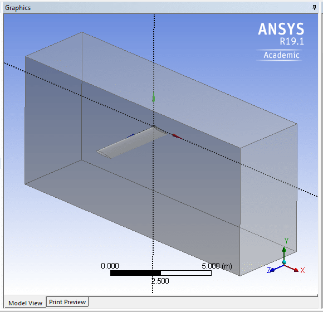Click the red plane axis arrow near the wing
The image size is (323, 312).
tap(178, 136)
